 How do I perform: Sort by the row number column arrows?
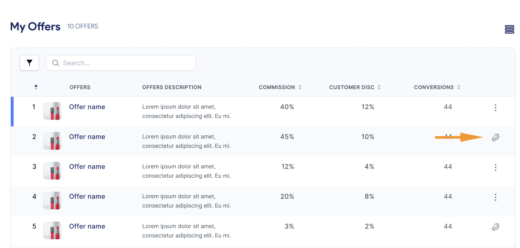36,87
